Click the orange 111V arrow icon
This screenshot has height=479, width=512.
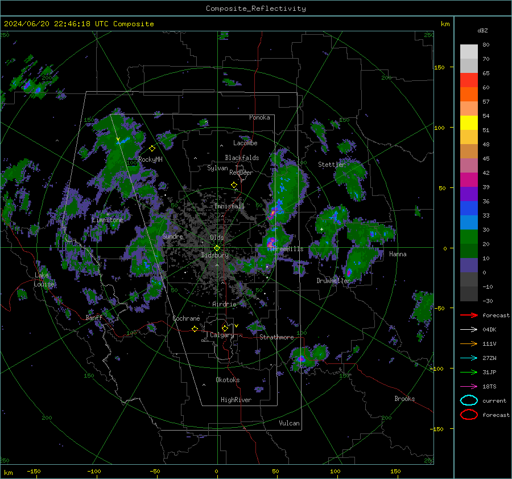point(469,343)
